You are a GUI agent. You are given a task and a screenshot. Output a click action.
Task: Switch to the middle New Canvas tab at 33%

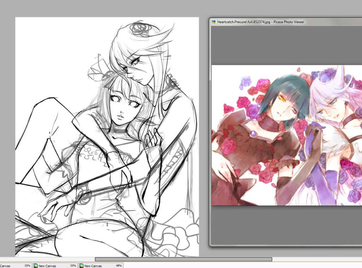(55, 266)
